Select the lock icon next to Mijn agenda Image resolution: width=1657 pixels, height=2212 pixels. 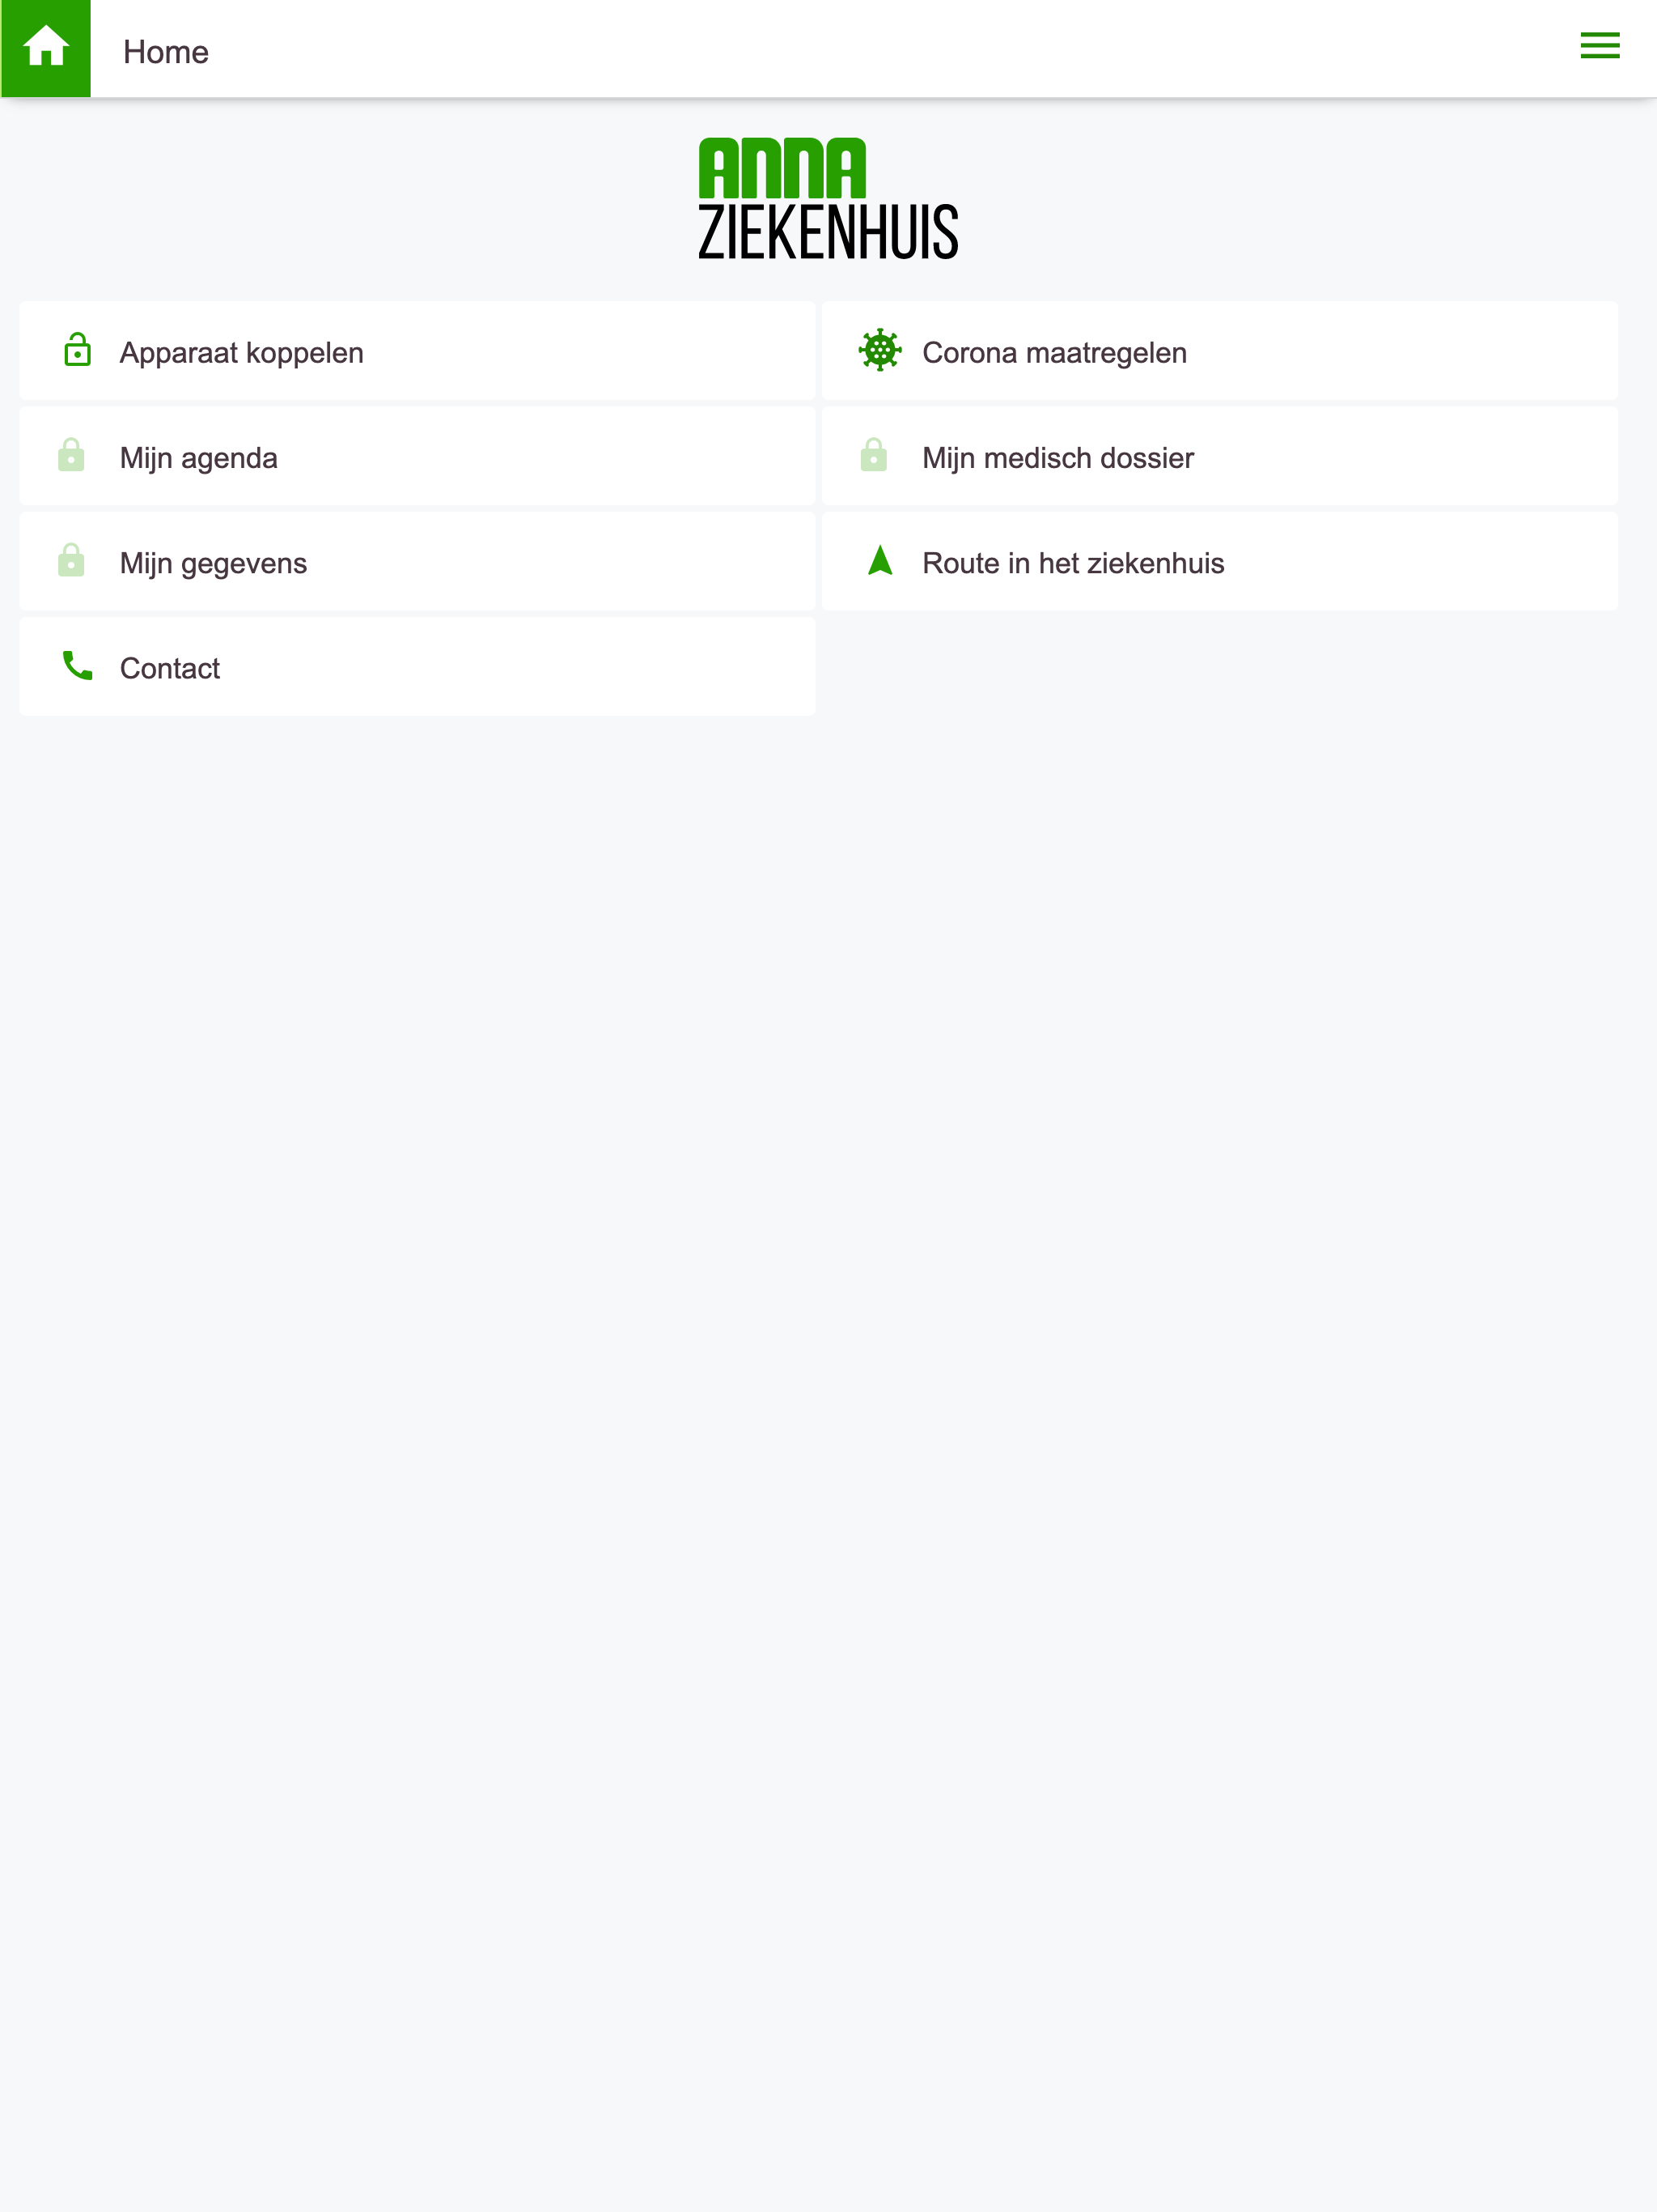pos(71,456)
